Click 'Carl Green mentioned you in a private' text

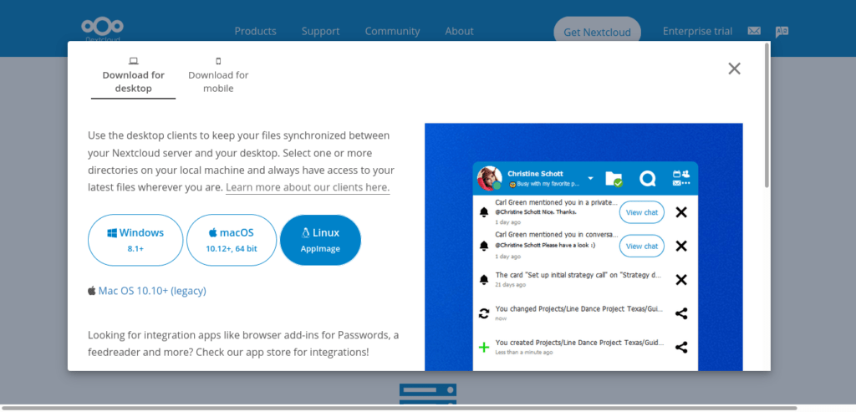tap(556, 202)
